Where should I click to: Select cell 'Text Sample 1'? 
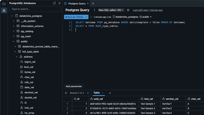coord(150,104)
